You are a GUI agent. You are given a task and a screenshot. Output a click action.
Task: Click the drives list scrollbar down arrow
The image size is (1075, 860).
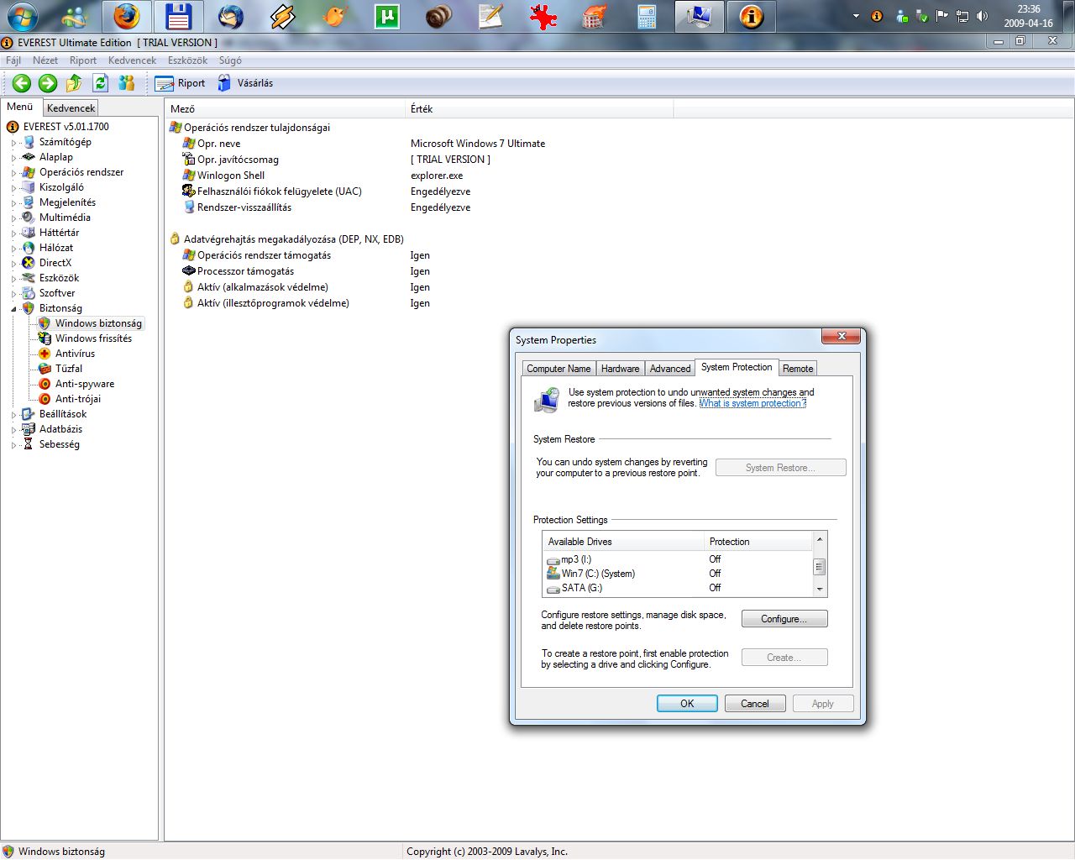coord(820,590)
